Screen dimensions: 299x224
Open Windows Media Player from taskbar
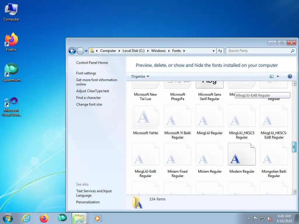pos(98,218)
